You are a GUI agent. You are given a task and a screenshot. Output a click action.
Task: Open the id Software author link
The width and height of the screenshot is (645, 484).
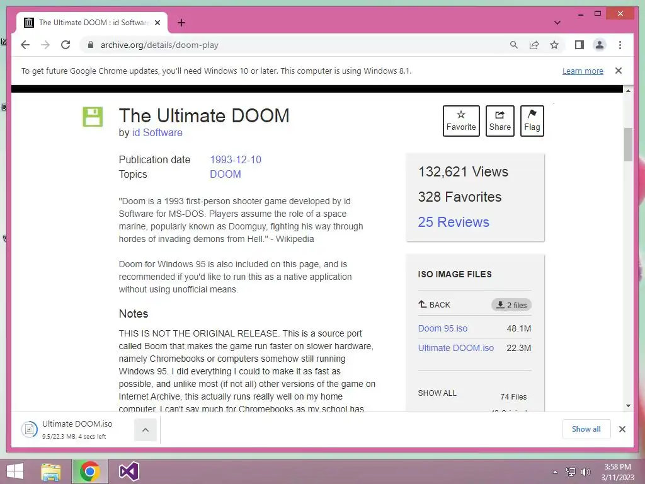coord(157,132)
